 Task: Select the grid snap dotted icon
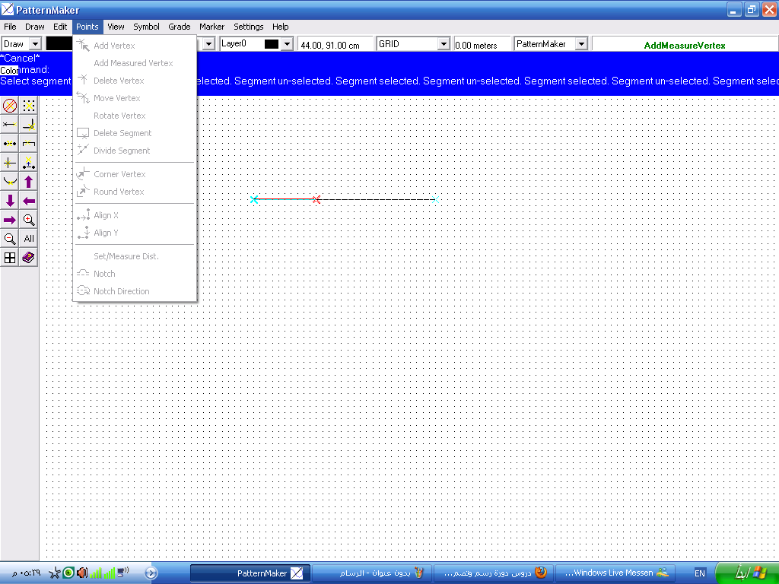[29, 106]
